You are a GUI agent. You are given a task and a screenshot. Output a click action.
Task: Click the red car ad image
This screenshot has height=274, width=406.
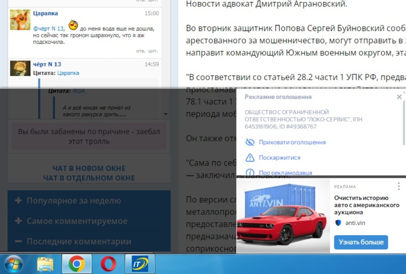click(x=283, y=216)
